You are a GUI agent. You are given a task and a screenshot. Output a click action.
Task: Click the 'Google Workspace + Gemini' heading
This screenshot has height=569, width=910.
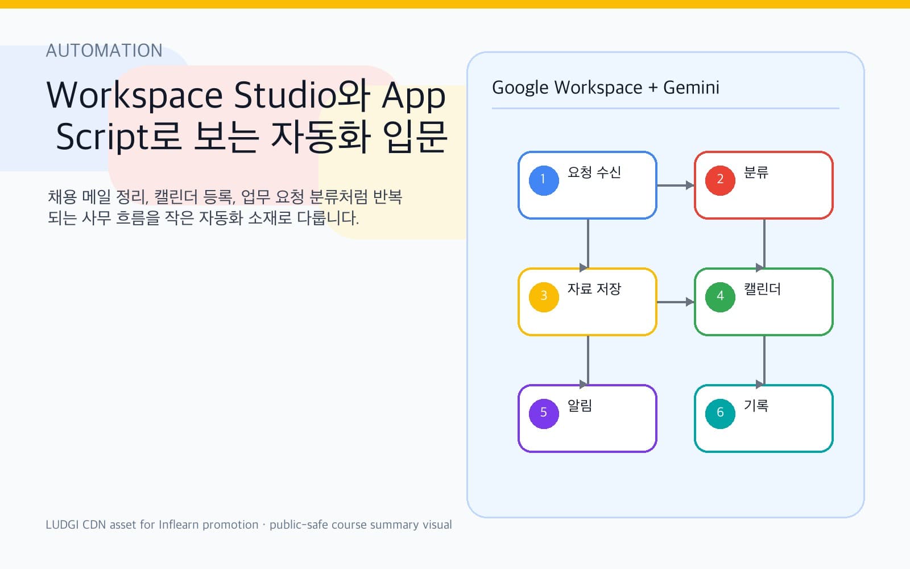[x=606, y=88]
